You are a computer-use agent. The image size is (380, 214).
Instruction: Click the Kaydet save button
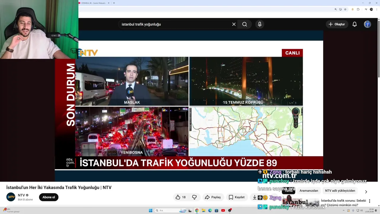(x=237, y=197)
